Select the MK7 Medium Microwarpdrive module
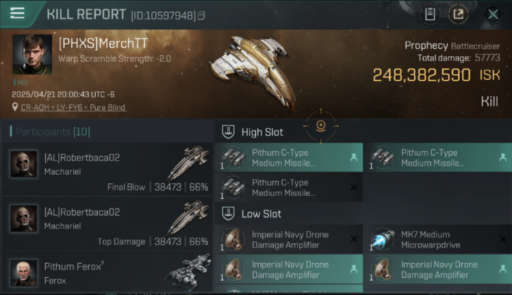Image resolution: width=512 pixels, height=295 pixels. 438,239
